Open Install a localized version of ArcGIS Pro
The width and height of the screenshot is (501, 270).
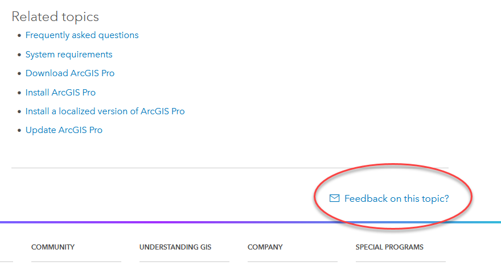pyautogui.click(x=105, y=111)
